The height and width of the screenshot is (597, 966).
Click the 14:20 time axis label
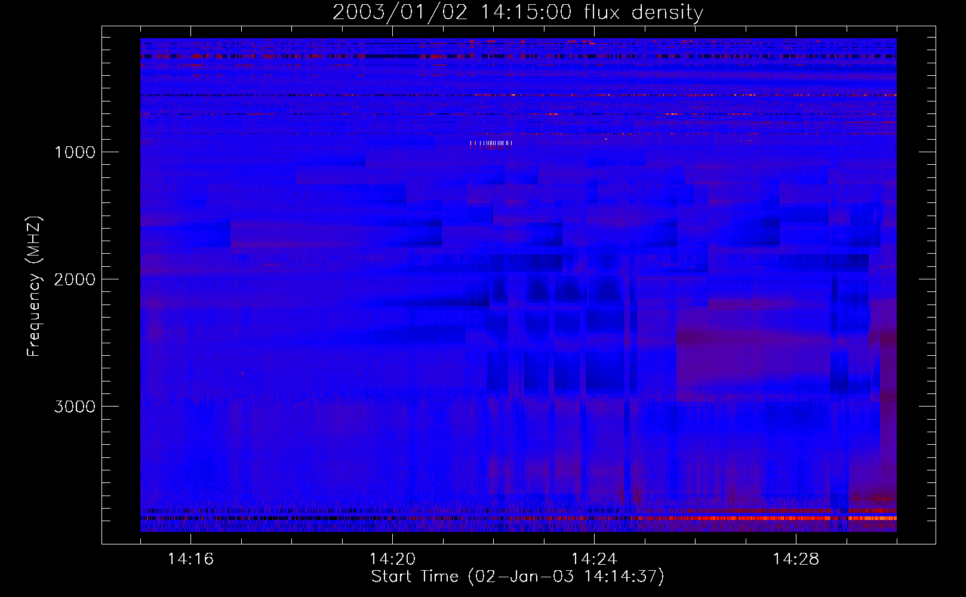coord(392,559)
